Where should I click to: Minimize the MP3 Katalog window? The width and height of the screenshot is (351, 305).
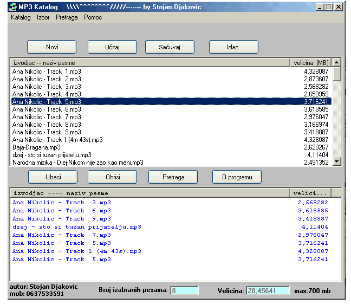click(320, 7)
